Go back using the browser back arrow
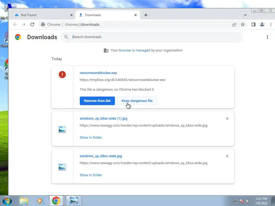Screen dimensions: 275x206 (15, 24)
